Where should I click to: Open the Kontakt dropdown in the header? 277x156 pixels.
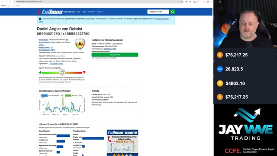tap(91, 12)
